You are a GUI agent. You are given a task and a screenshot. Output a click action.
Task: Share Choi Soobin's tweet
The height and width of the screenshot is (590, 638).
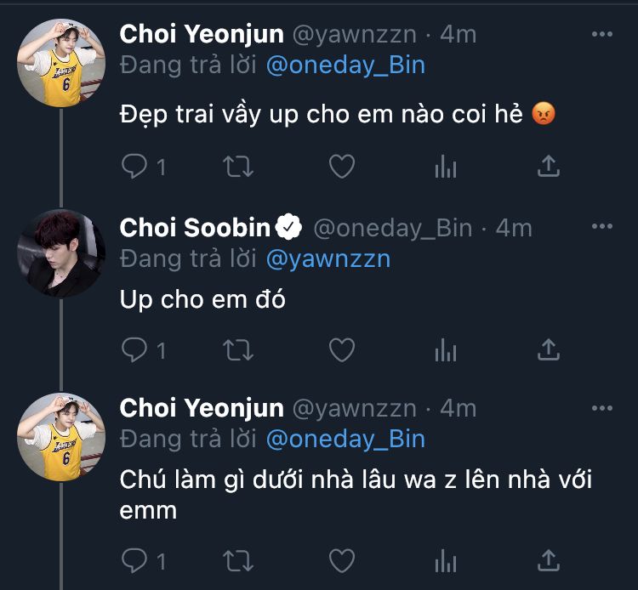[x=549, y=349]
